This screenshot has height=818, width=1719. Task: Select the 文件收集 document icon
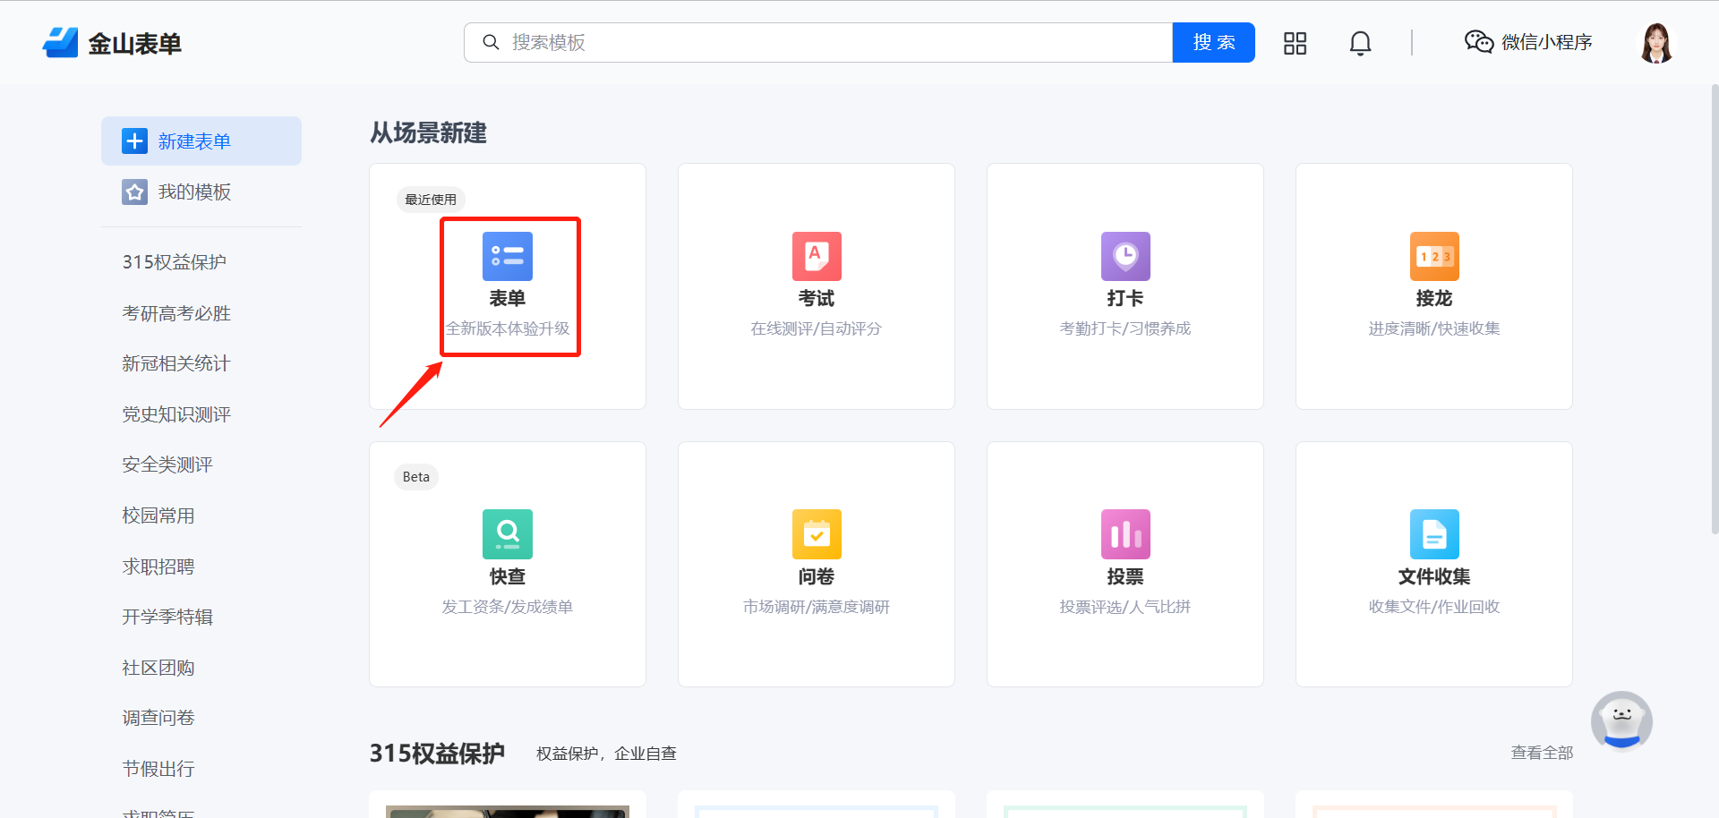(x=1434, y=534)
